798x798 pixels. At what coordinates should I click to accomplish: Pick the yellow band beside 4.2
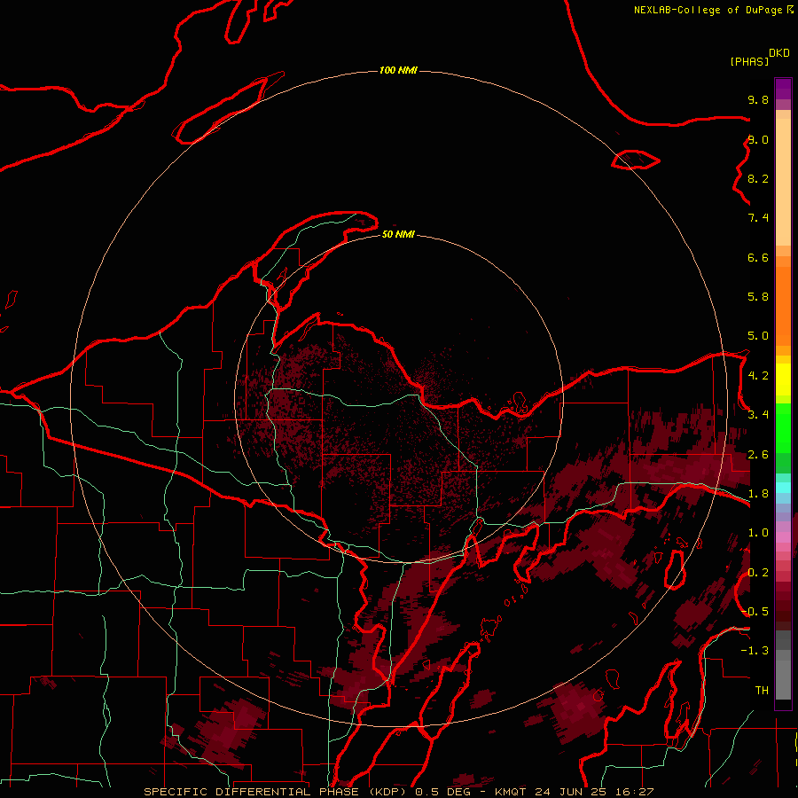click(783, 379)
